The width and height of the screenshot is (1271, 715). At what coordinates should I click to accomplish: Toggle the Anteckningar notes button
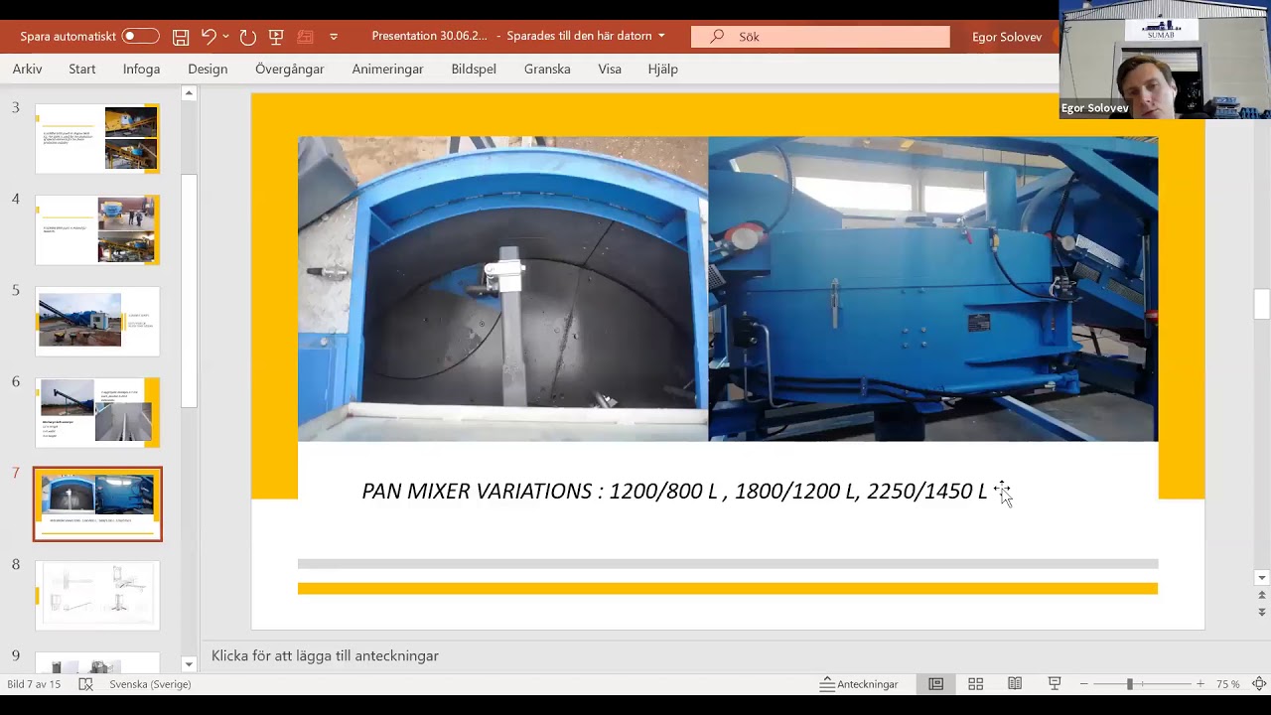[859, 684]
